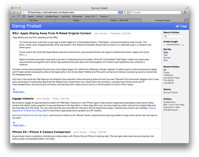The width and height of the screenshot is (199, 157).
Task: Click the plus button beside the address bar
Action: point(24,12)
